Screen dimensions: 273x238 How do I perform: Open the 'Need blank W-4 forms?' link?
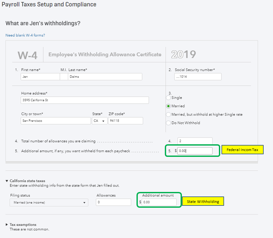[25, 35]
